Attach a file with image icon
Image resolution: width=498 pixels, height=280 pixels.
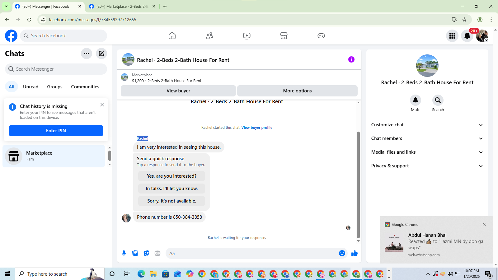pos(135,253)
